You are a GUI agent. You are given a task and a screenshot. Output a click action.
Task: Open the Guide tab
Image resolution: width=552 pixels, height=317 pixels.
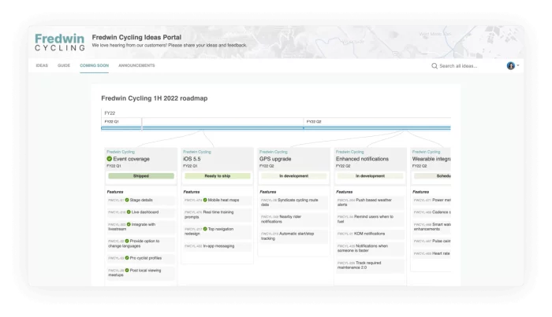(x=64, y=65)
